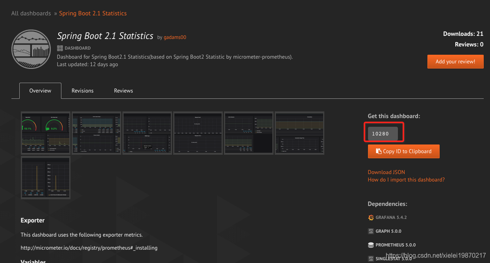Click the Singlestat panel dependency icon
Screen dimensions: 490x263
371,259
